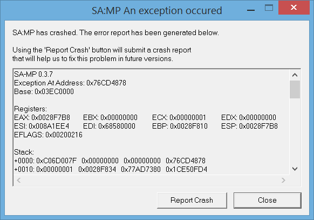314x220 pixels.
Task: Click the horizontal scrollbar right arrow
Action: pos(283,180)
